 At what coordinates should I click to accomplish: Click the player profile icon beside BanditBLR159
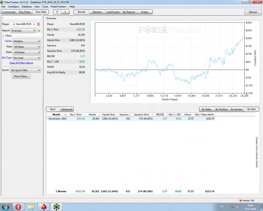(38, 24)
